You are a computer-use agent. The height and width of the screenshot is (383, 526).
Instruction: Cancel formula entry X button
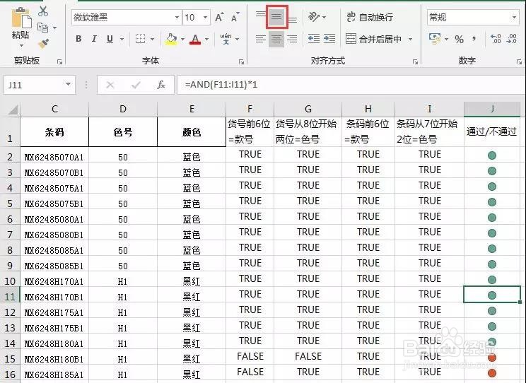[110, 85]
